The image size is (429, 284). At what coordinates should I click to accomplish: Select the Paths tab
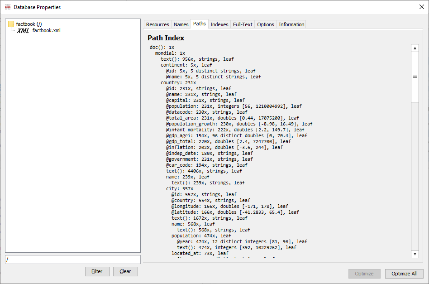point(199,24)
